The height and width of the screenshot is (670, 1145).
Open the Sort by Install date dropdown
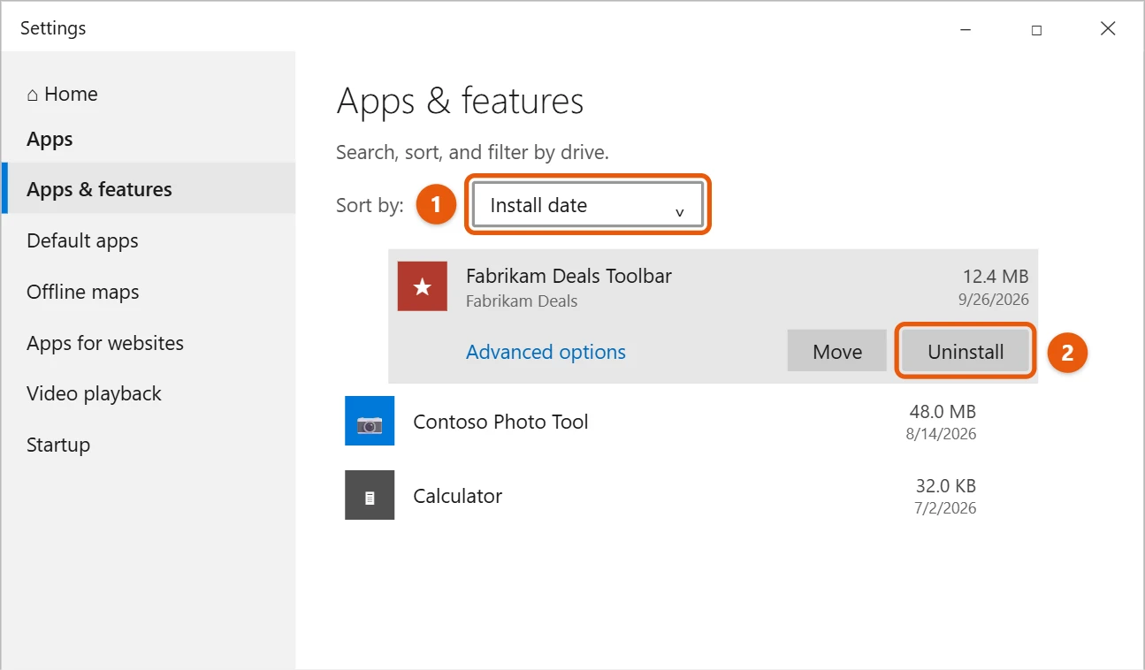pos(588,205)
